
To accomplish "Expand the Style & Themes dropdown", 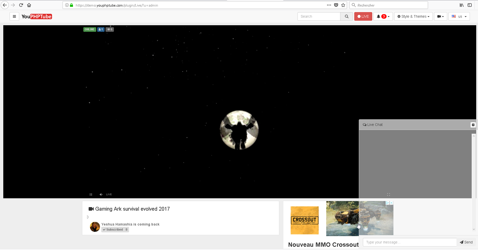I will [x=413, y=16].
